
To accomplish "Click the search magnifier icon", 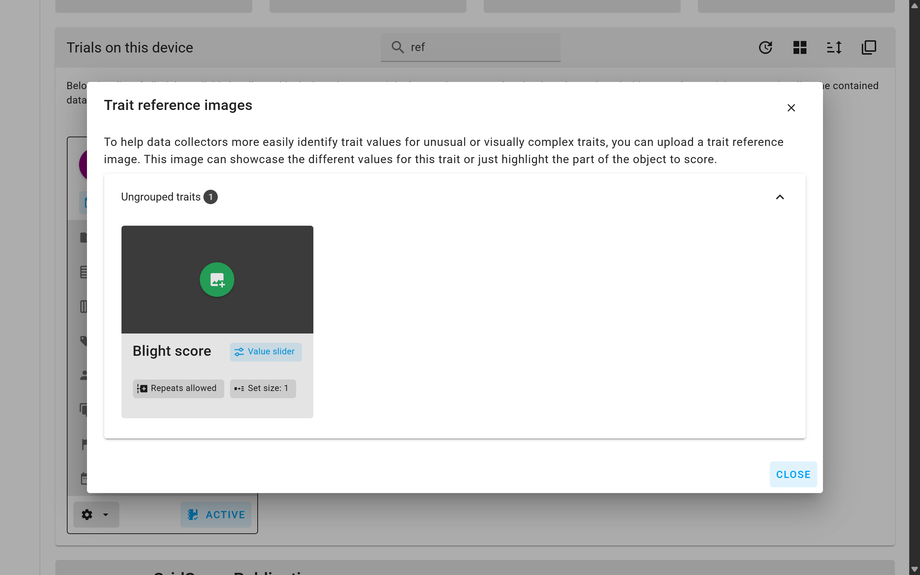I will click(397, 47).
